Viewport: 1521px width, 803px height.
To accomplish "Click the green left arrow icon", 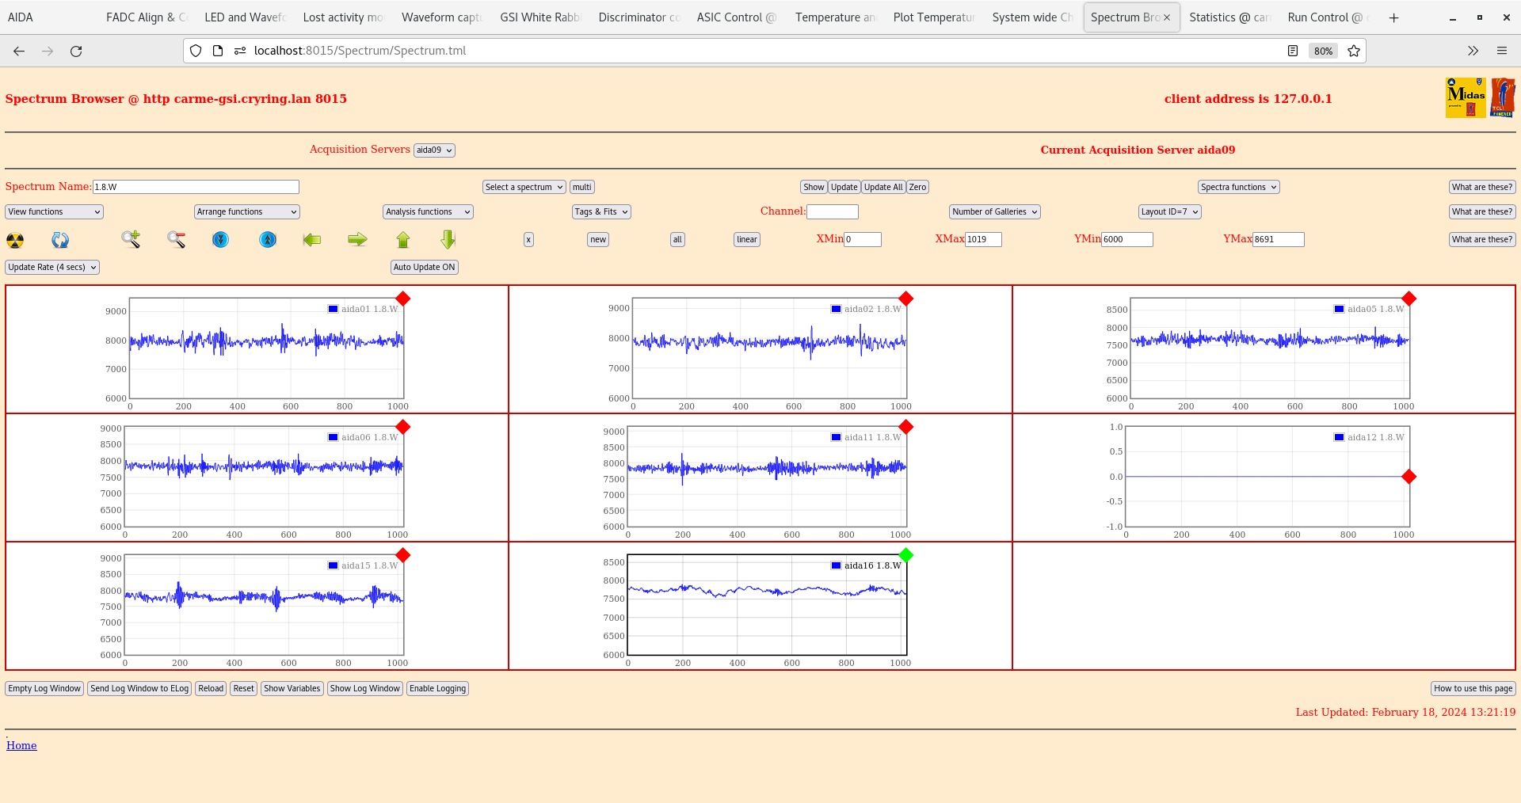I will [x=312, y=239].
